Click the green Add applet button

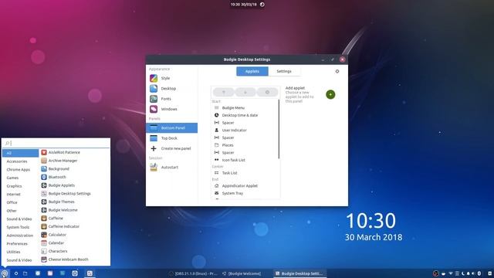click(x=330, y=94)
